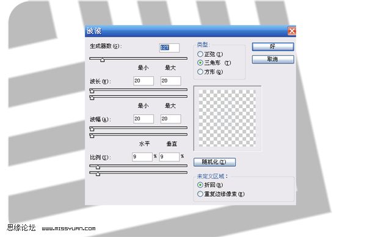This screenshot has width=381, height=237.
Task: Click the 生成器数 input field
Action: [169, 48]
